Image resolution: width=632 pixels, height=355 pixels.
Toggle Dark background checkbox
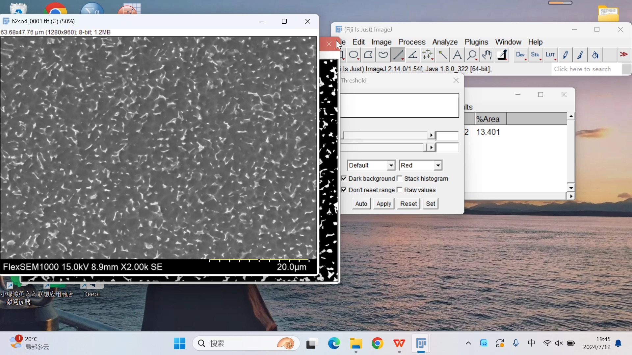(344, 178)
